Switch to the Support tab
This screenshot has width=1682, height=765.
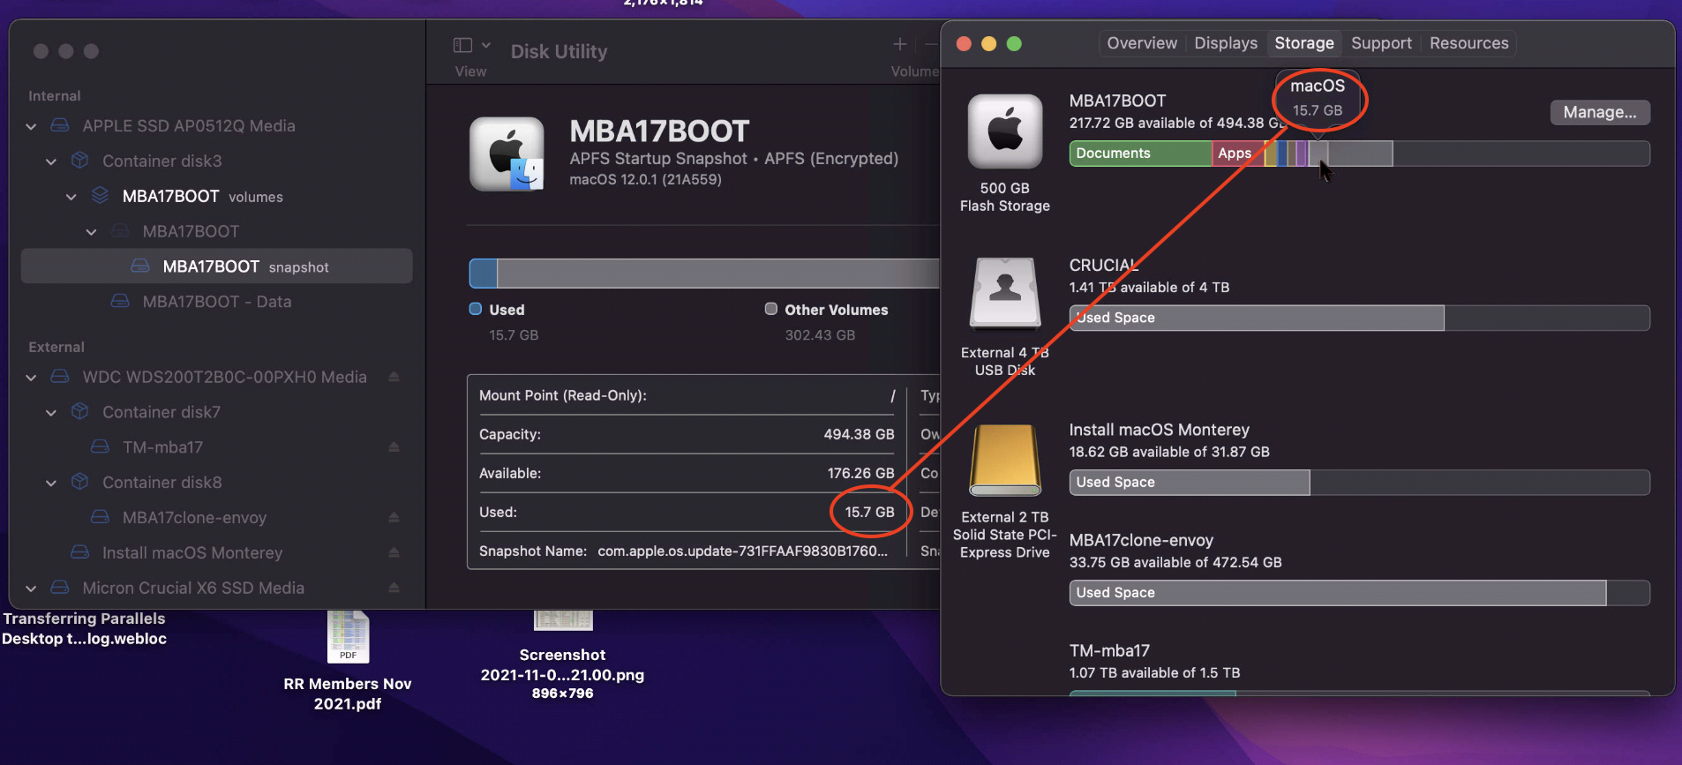coord(1381,43)
